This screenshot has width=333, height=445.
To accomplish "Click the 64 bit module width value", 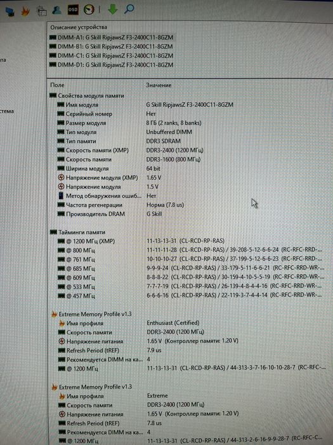I will (153, 168).
